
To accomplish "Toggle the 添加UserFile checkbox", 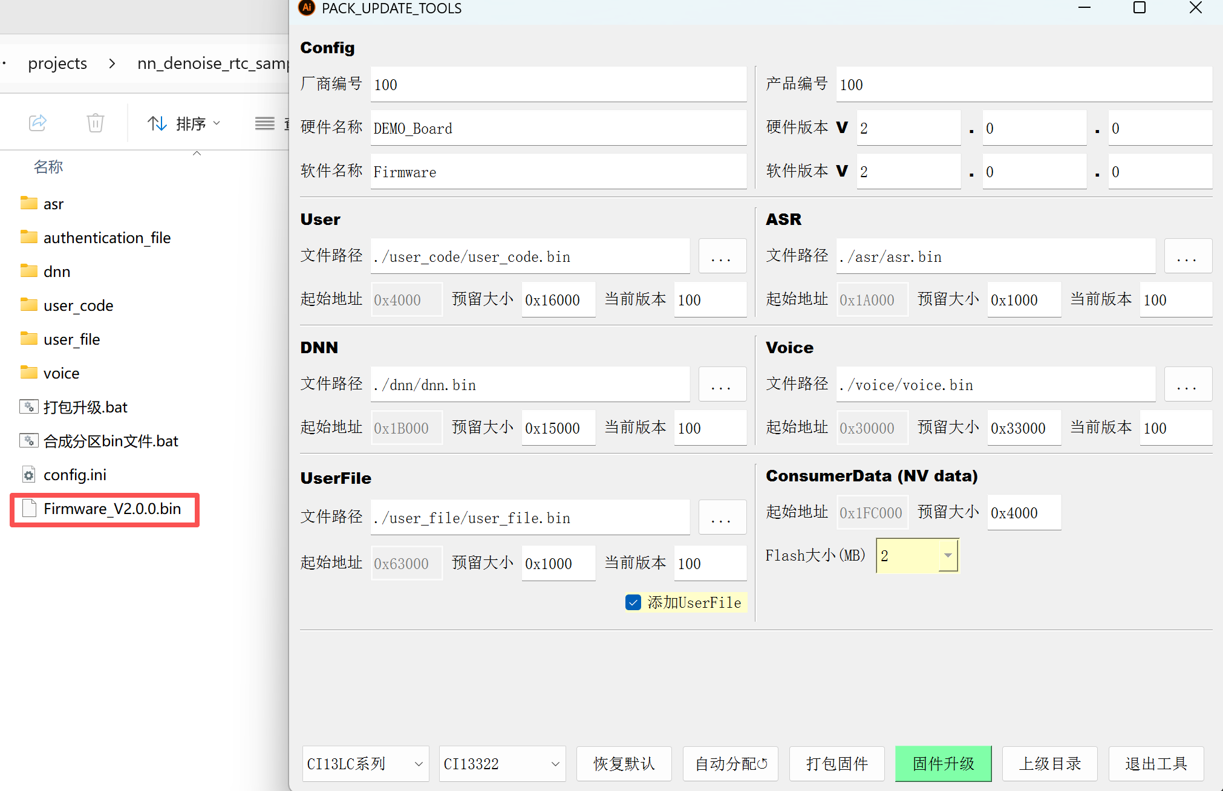I will [x=633, y=602].
